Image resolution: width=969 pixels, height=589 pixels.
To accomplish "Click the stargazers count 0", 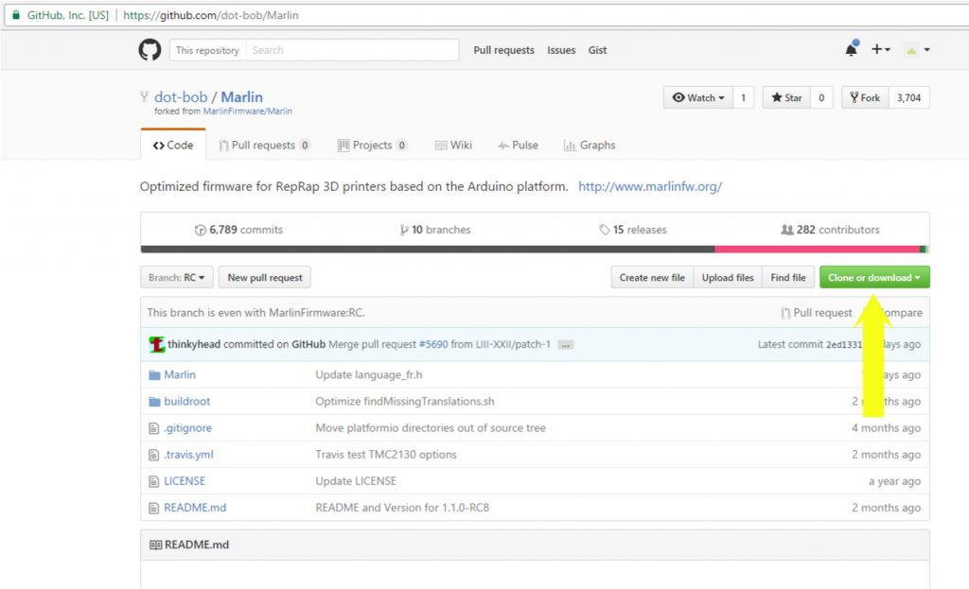I will pyautogui.click(x=821, y=97).
